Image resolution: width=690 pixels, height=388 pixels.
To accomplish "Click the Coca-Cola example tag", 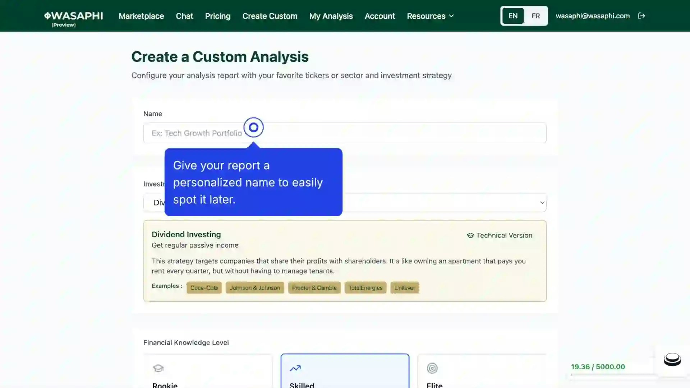I will [x=204, y=288].
